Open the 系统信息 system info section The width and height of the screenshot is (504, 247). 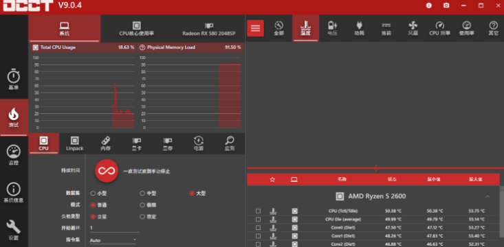point(14,193)
